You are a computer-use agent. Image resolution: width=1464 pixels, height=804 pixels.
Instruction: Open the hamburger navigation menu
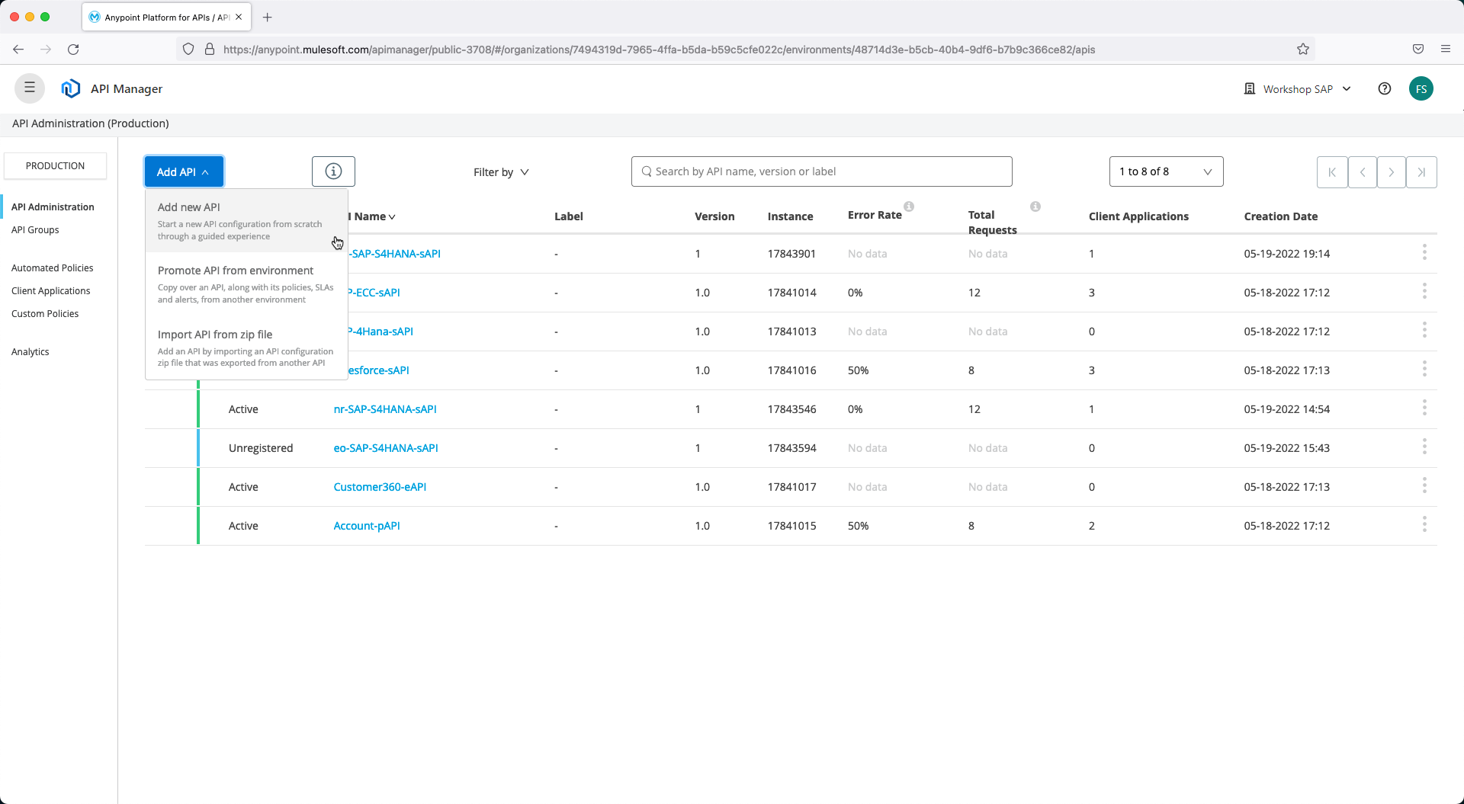[x=30, y=88]
